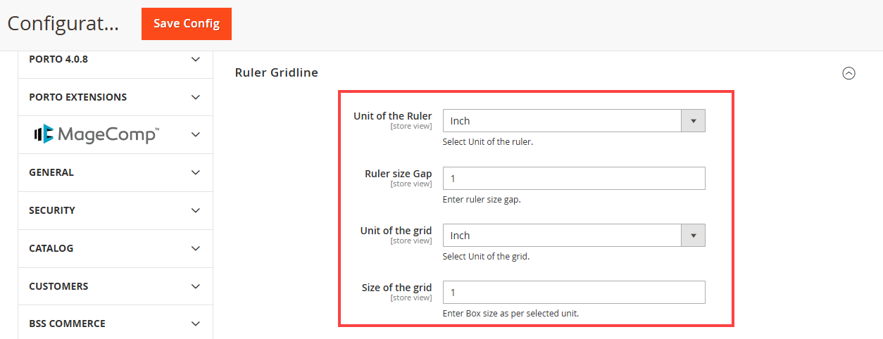Select the SECURITY menu item
Screen dimensions: 883x339
pos(52,210)
